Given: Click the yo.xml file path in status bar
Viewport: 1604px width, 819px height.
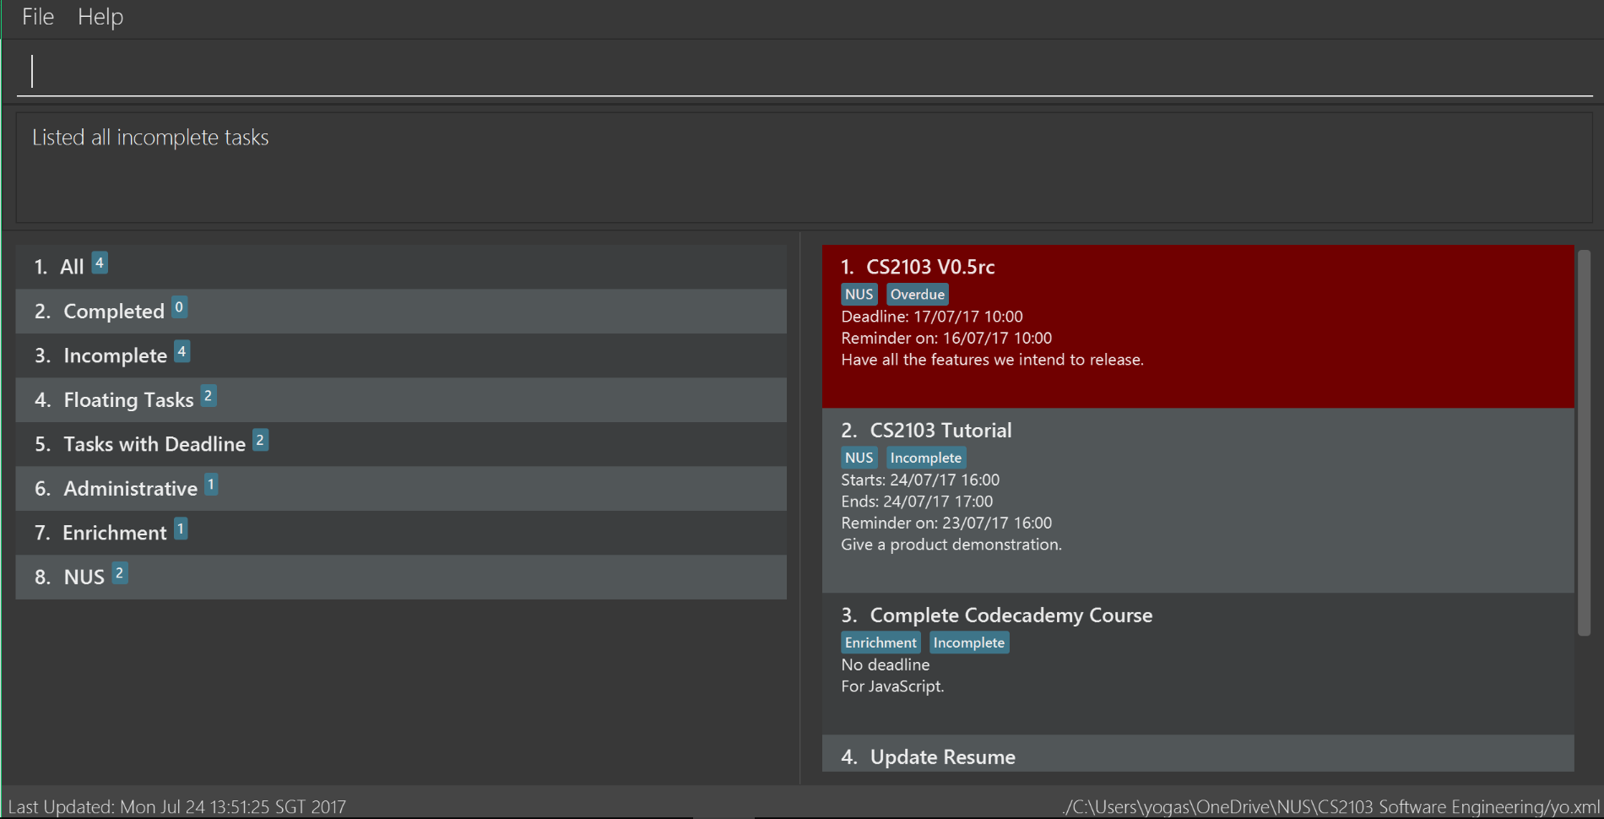Looking at the screenshot, I should click(x=1331, y=807).
